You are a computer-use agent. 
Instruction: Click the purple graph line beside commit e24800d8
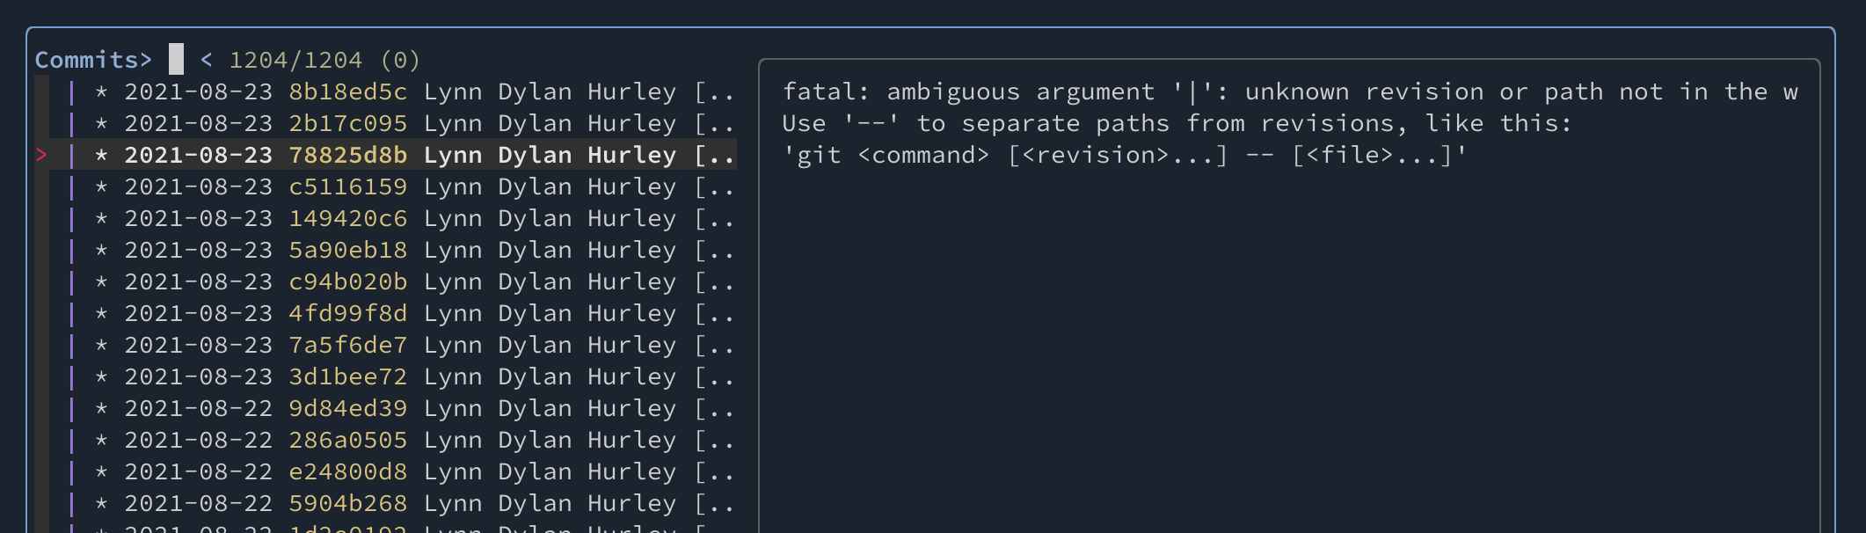pos(72,471)
